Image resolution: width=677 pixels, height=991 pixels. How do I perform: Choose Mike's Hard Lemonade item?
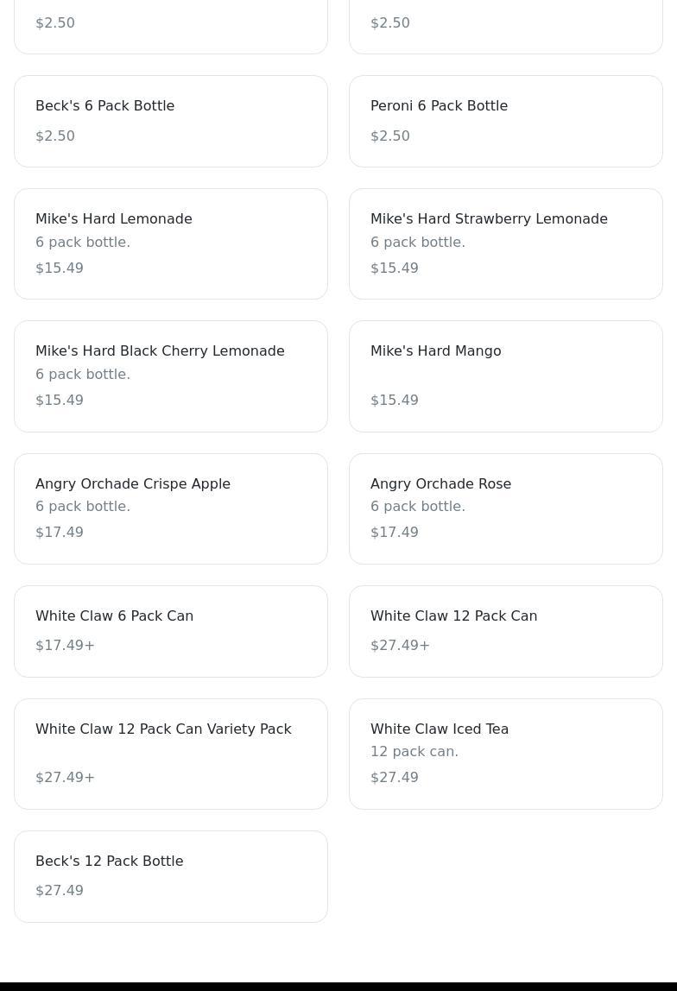point(171,244)
